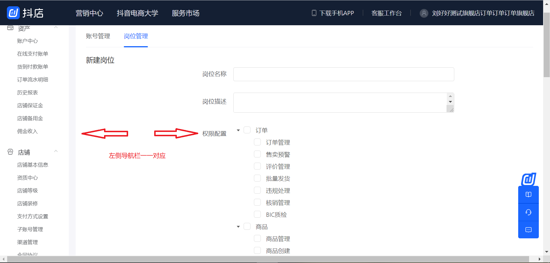Click the 资产 section heading in sidebar

pos(24,28)
